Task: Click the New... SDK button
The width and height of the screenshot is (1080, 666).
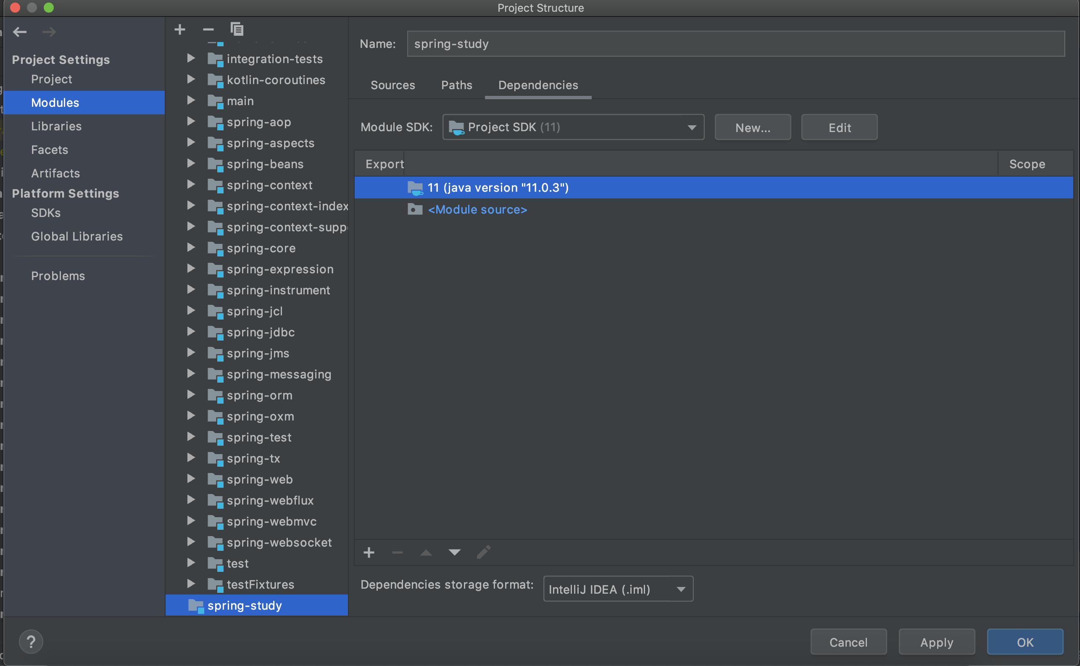Action: pos(753,128)
